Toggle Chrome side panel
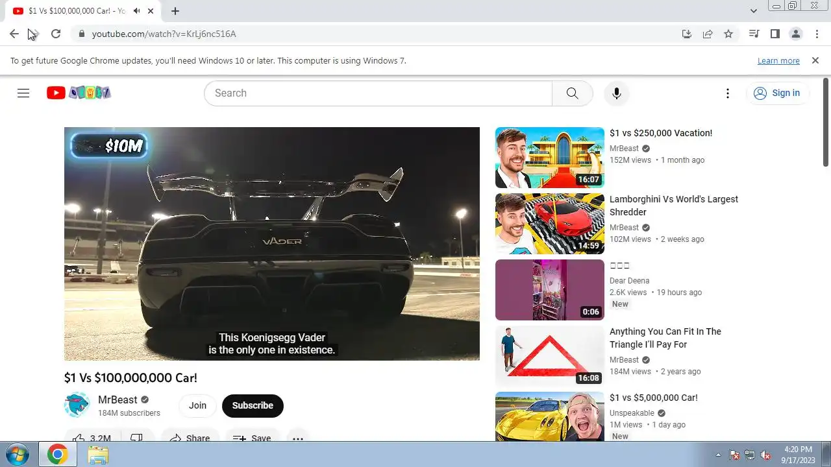This screenshot has width=831, height=467. 775,34
